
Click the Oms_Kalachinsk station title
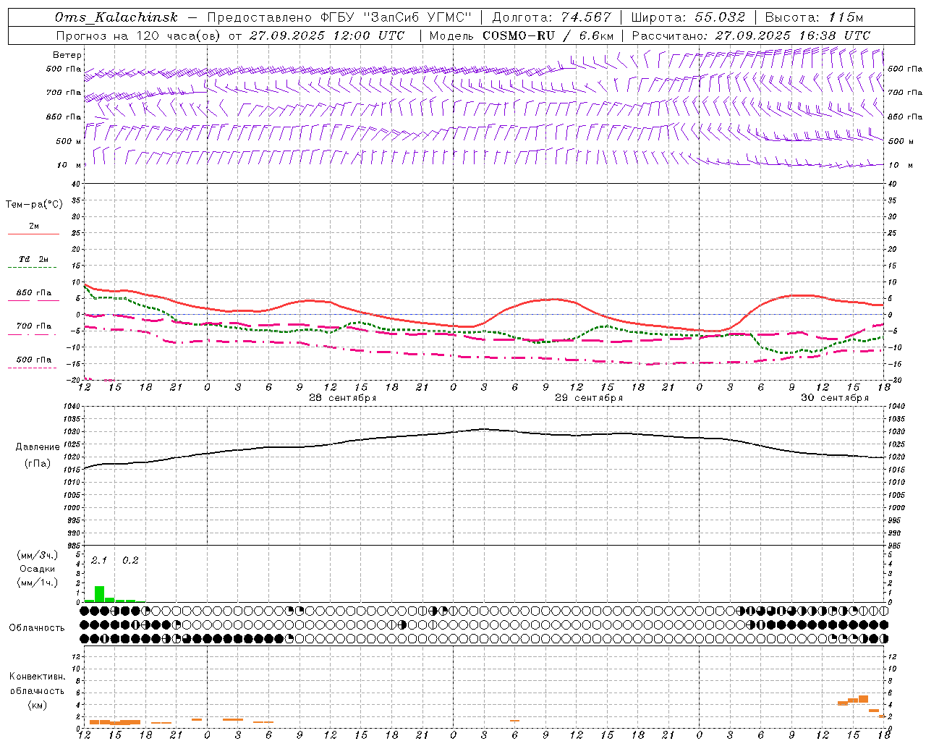coord(116,17)
